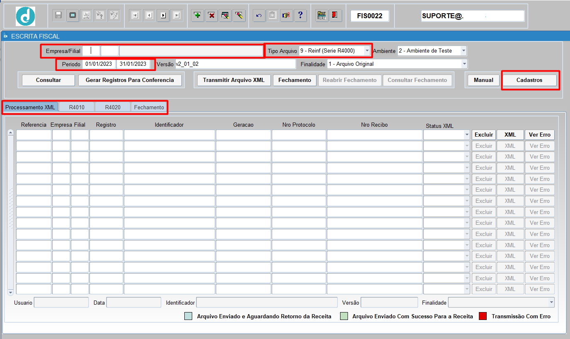
Task: Click the SUPORTE@ user field
Action: (x=473, y=16)
